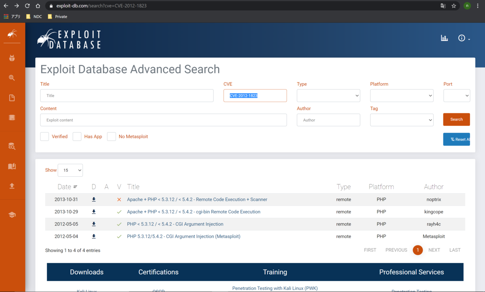
Task: Open the Type dropdown
Action: (x=328, y=96)
